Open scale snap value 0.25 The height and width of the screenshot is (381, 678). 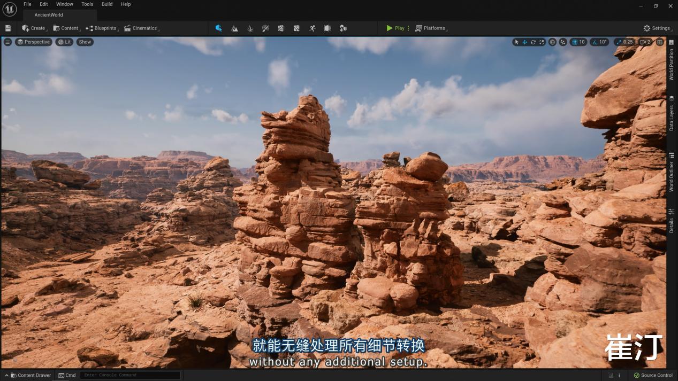click(628, 42)
